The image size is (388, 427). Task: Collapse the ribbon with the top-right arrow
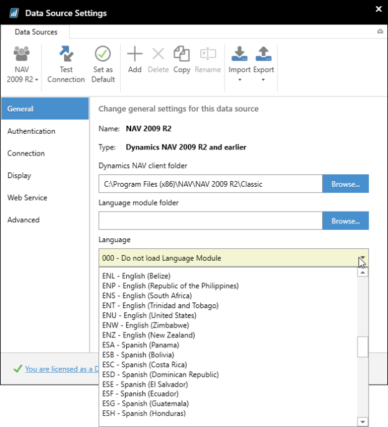[x=380, y=32]
